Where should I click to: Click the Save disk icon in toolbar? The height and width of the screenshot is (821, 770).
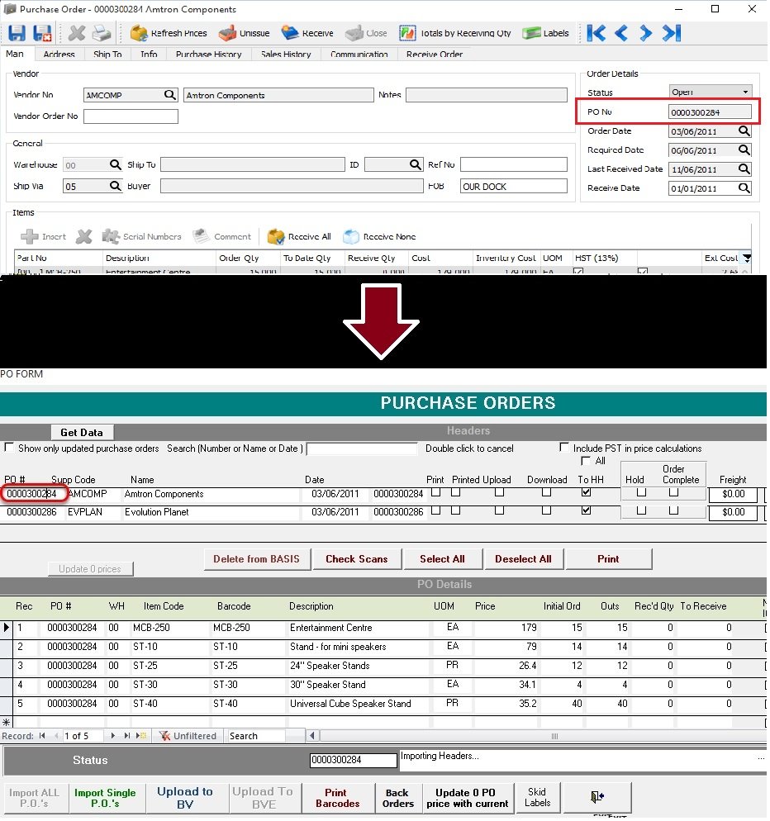(17, 34)
